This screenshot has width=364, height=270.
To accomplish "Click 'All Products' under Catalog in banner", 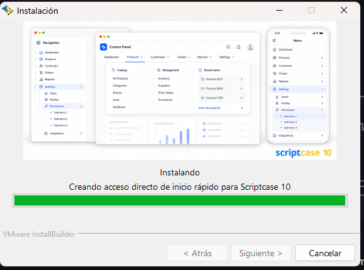I will point(120,78).
